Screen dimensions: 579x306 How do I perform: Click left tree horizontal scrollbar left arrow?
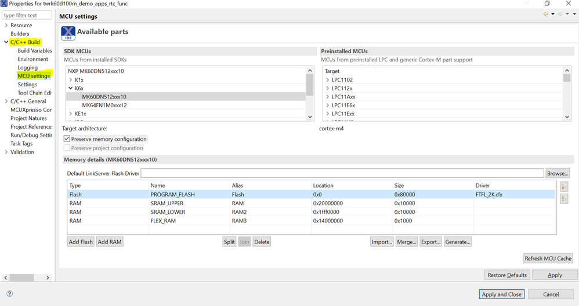click(6, 278)
